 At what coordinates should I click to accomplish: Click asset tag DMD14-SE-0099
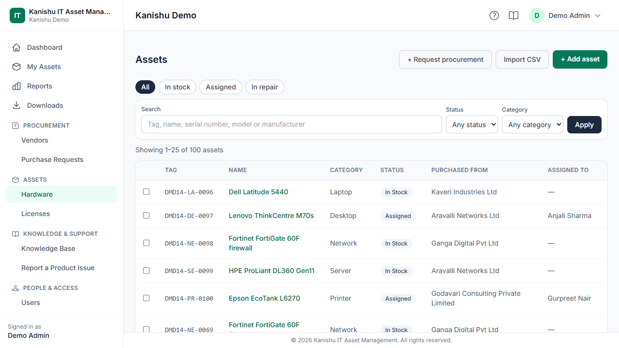point(189,271)
